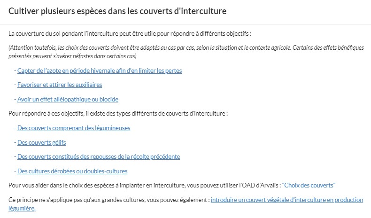
Task: Click the text 'Ce principe ne s'applique pas'
Action: point(46,200)
